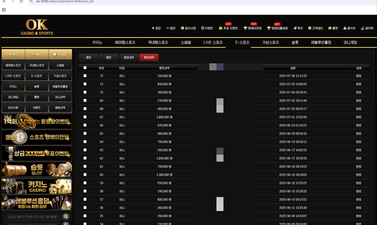Toggle the select-all checkbox in table header
The height and width of the screenshot is (225, 377).
(85, 68)
